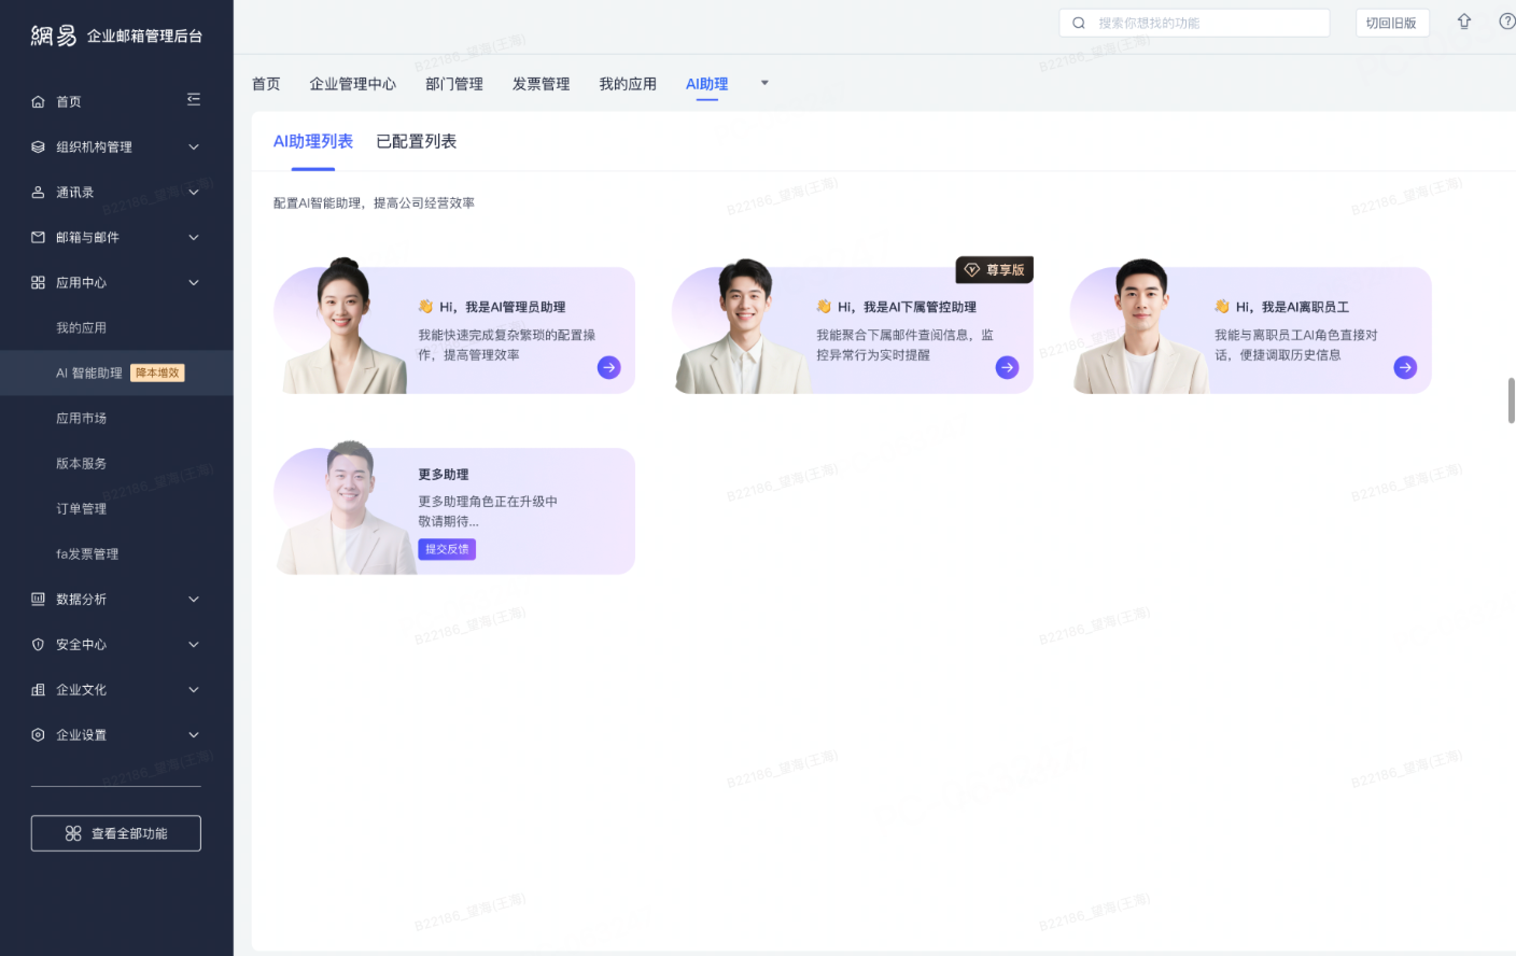Screen dimensions: 1516x956
Task: Click the 企业文化 building icon
Action: (x=38, y=690)
